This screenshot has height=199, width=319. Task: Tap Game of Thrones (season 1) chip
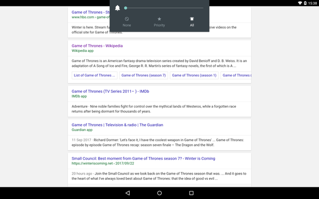tap(194, 75)
